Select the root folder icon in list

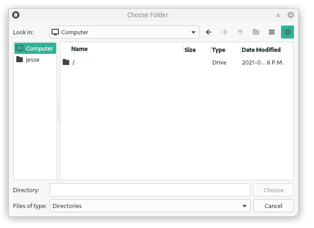66,62
